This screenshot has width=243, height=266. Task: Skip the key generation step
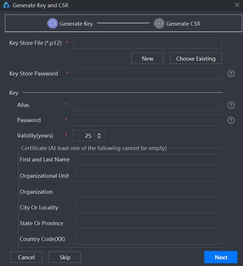tap(65, 257)
